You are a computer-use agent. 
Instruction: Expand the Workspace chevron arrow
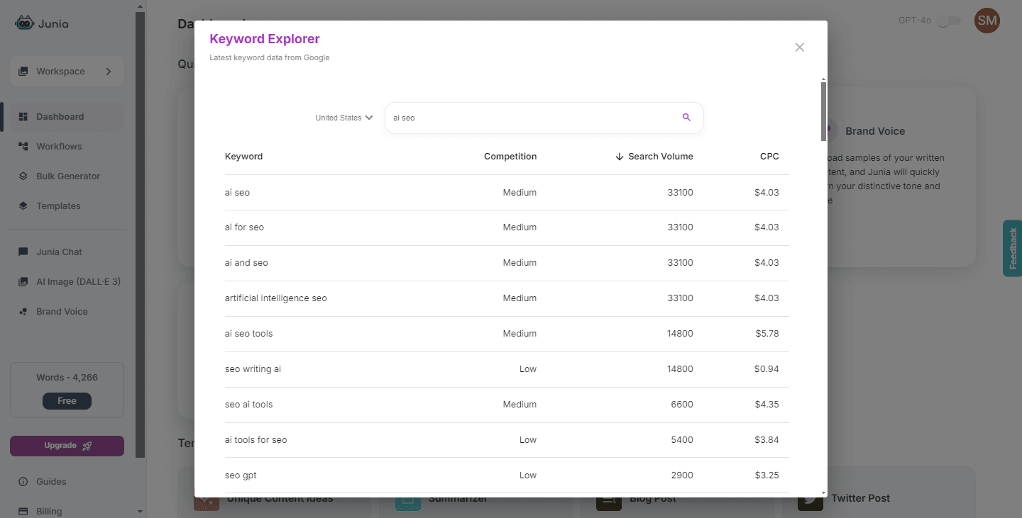[x=109, y=72]
